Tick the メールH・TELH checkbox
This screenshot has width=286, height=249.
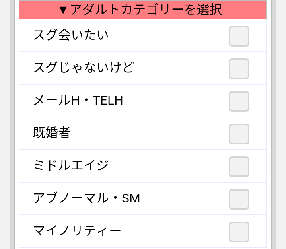[239, 101]
